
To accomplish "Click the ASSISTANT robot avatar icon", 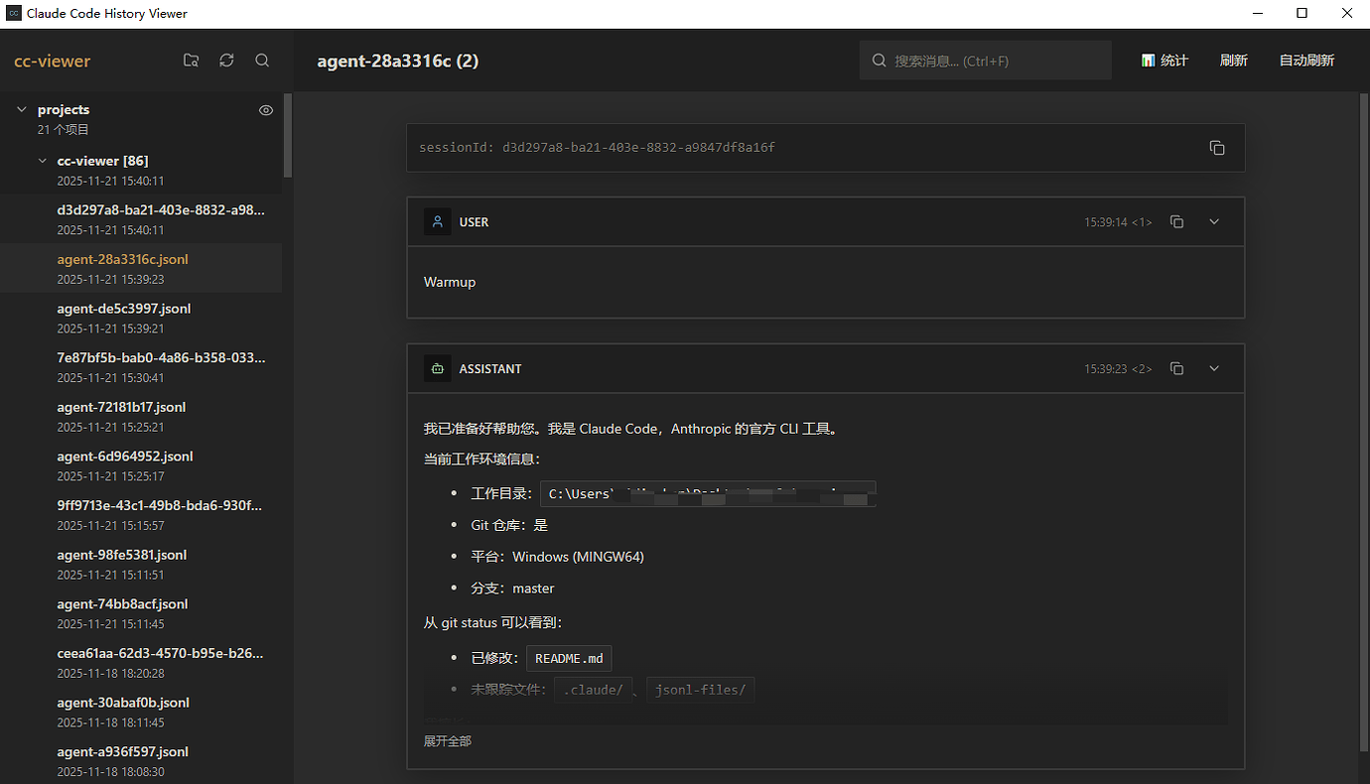I will coord(437,369).
